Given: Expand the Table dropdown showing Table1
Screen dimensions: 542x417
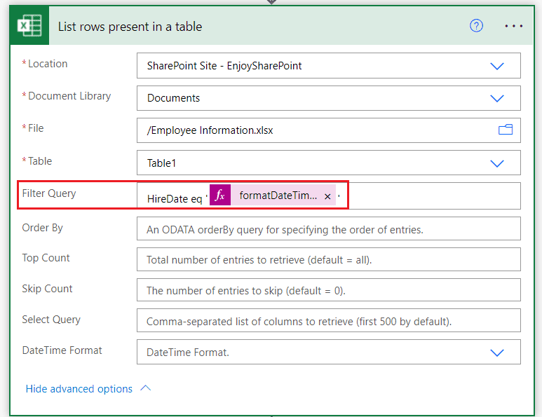Looking at the screenshot, I should point(496,163).
